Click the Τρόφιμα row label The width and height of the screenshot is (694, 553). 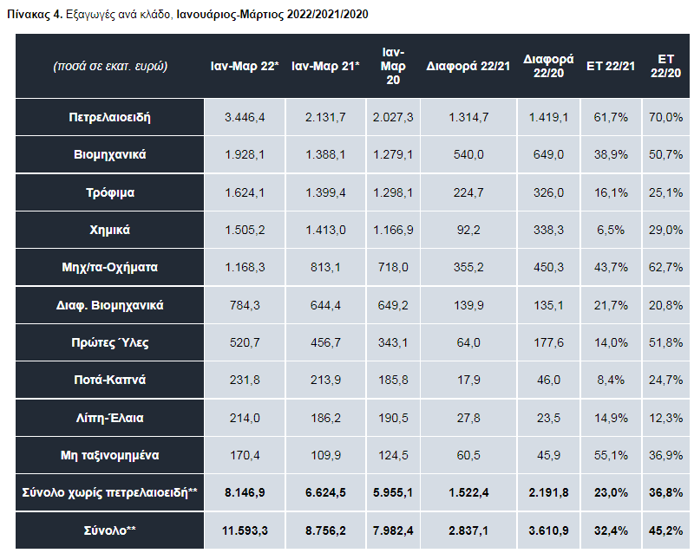109,192
